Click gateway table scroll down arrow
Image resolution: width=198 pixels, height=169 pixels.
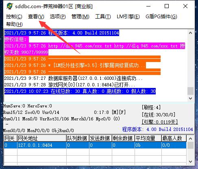pos(190,161)
